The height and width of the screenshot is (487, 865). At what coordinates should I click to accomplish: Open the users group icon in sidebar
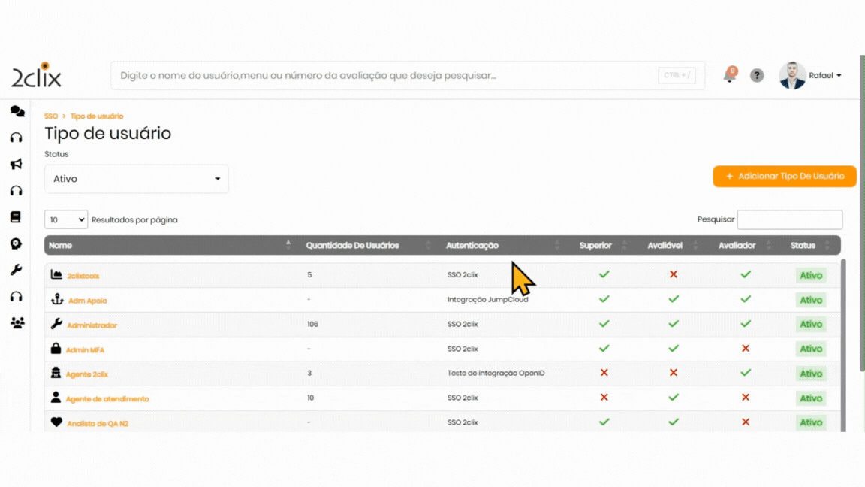click(17, 323)
